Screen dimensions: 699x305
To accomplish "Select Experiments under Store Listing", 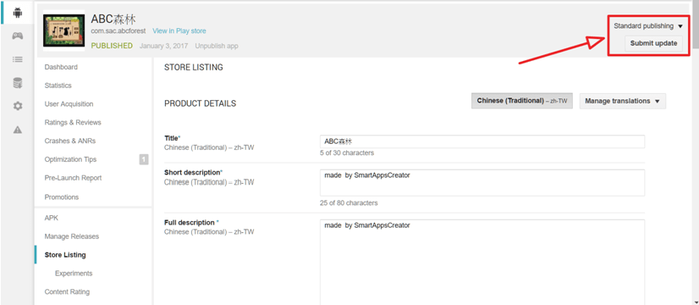I will 74,273.
